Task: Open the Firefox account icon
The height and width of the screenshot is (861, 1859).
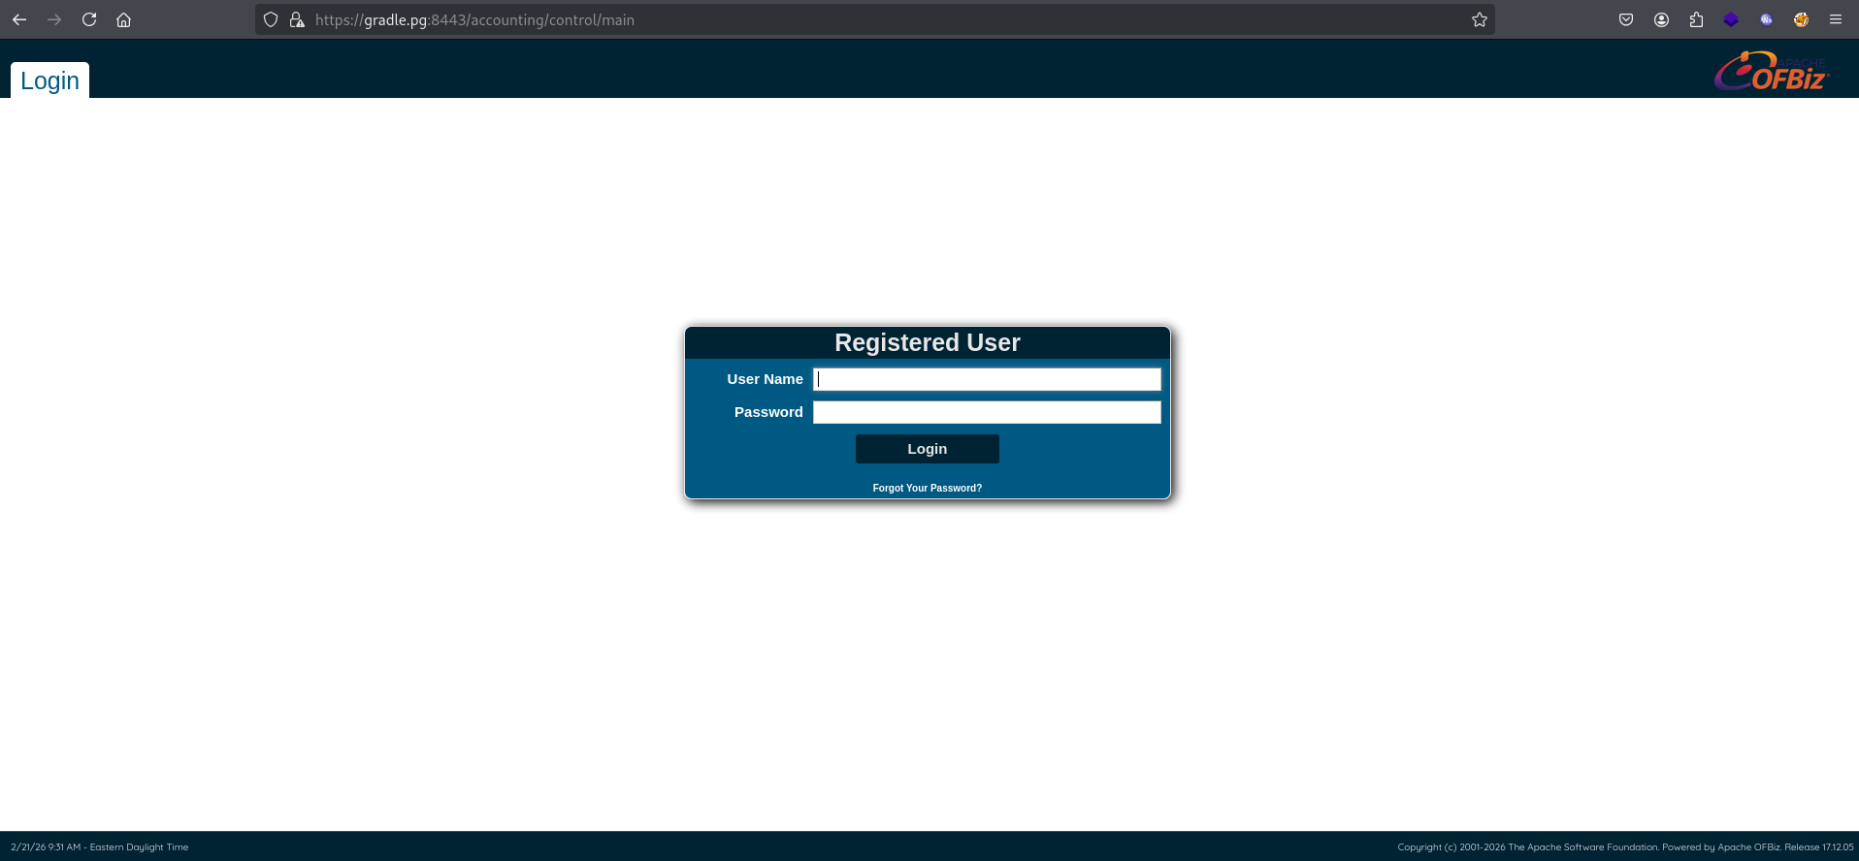Action: pos(1661,19)
